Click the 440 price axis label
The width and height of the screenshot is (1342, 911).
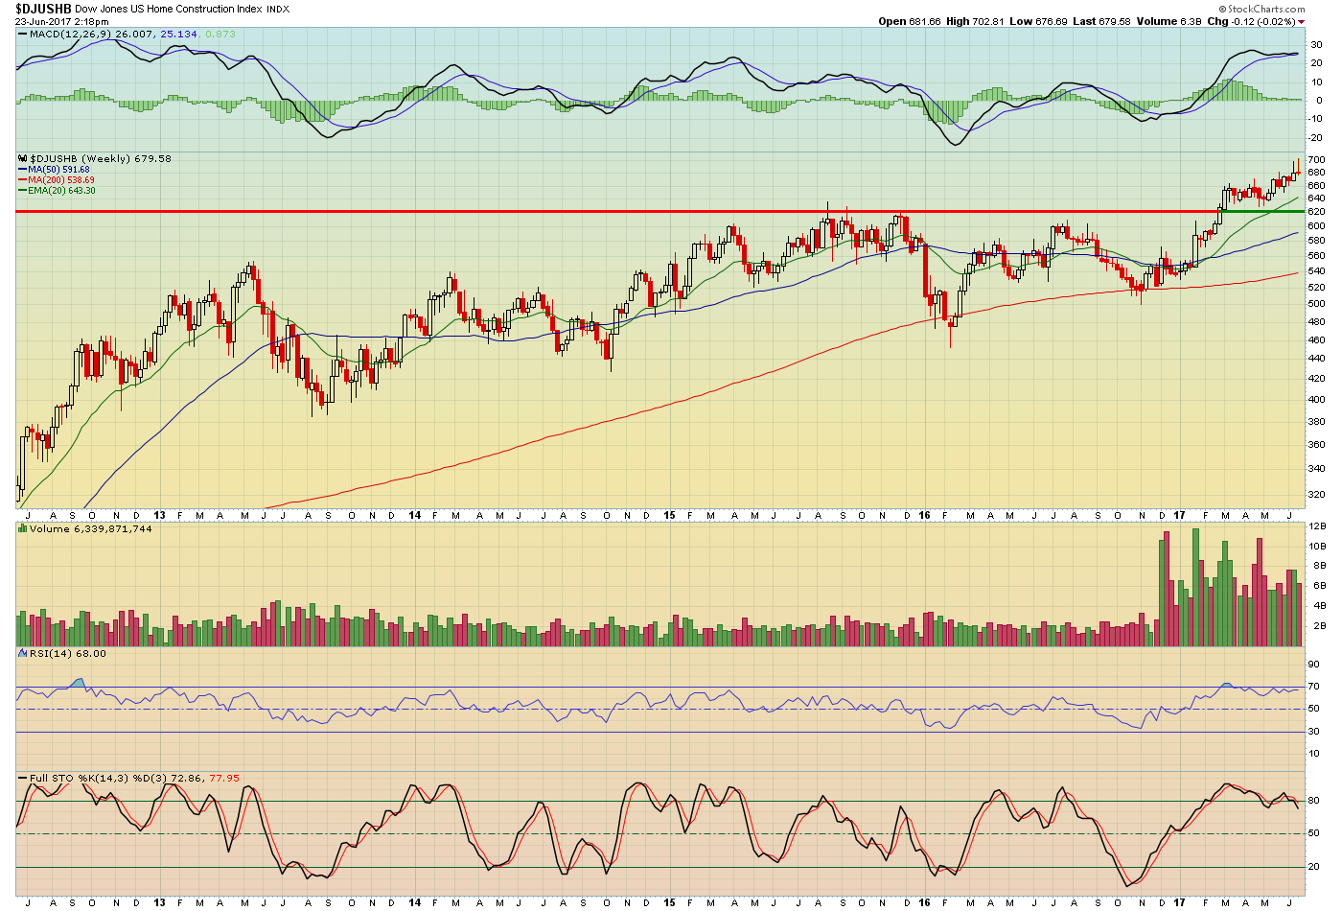[1316, 358]
